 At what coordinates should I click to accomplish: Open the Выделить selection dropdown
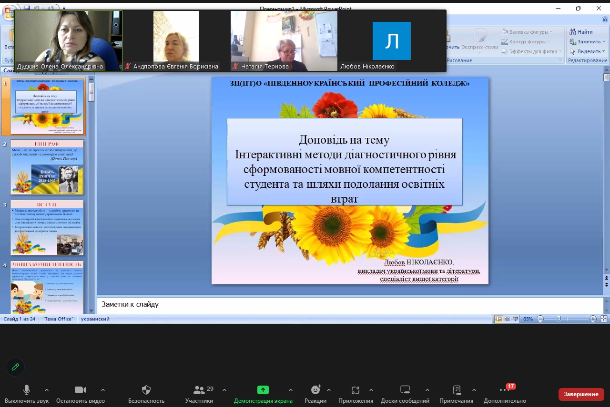tap(587, 51)
